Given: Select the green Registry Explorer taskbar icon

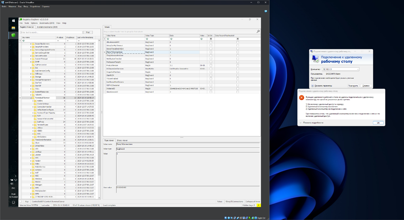Looking at the screenshot, I should click(13, 35).
